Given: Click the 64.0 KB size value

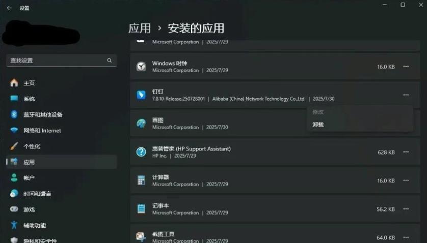Looking at the screenshot, I should pyautogui.click(x=386, y=237).
